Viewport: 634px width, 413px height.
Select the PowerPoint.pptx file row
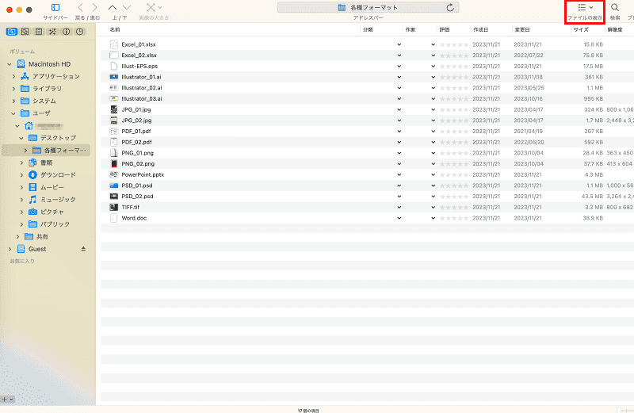367,174
